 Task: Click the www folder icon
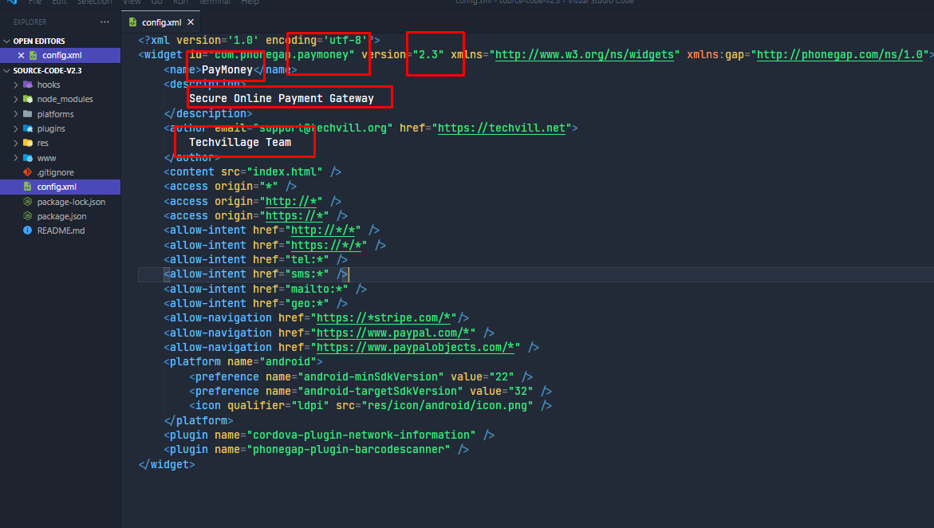pos(28,158)
